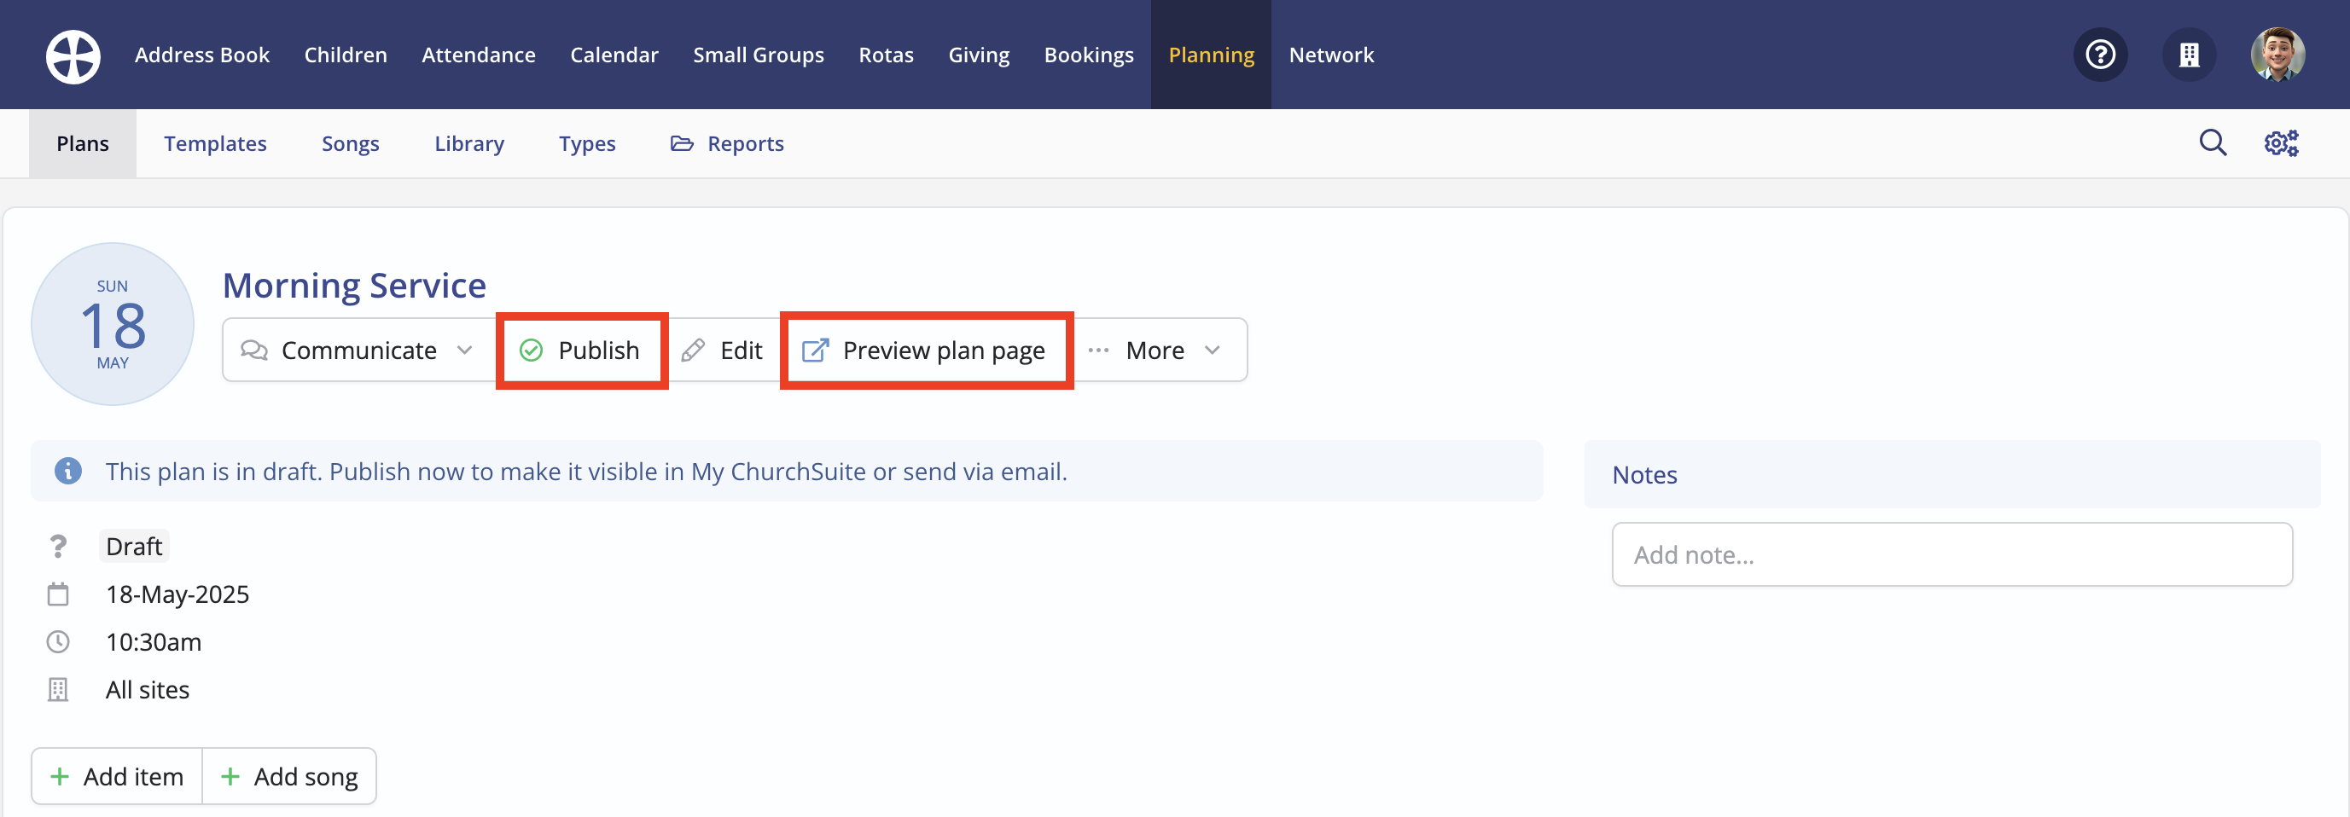Viewport: 2350px width, 817px height.
Task: Click the Add item button
Action: coord(117,777)
